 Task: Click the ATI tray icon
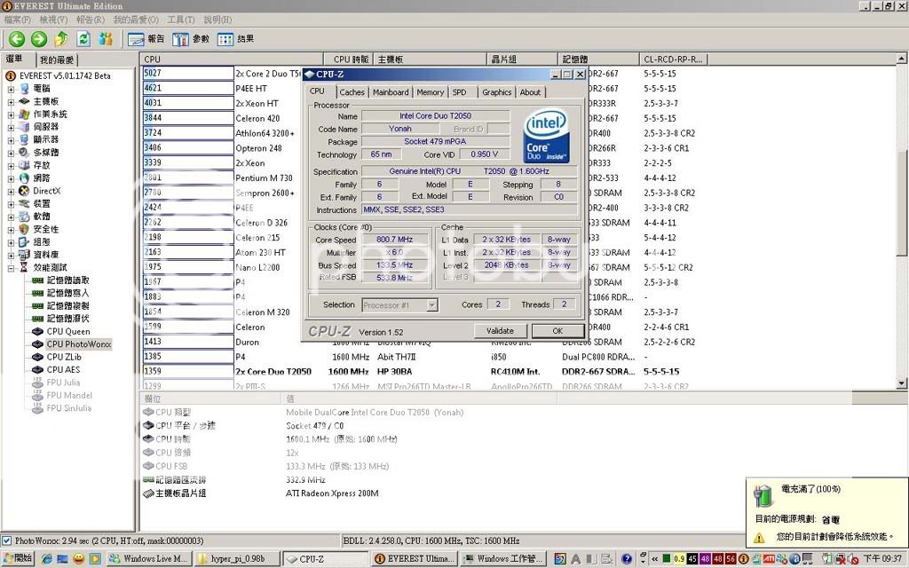point(769,559)
